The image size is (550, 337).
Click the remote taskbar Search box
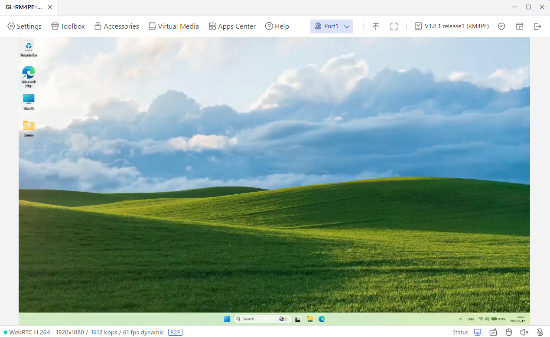tap(262, 319)
